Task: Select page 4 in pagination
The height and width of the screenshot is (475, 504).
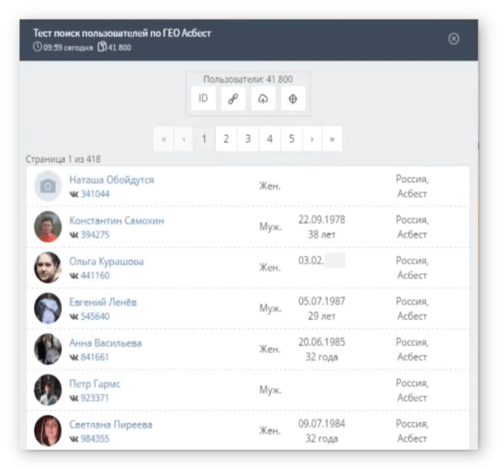Action: tap(270, 139)
